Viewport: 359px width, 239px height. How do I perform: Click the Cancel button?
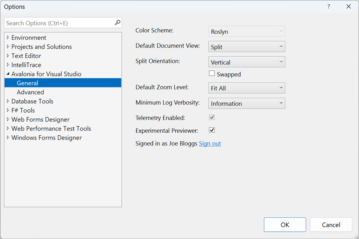tap(331, 224)
